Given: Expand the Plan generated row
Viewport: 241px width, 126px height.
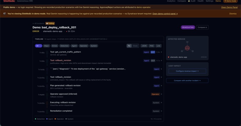Looking at the screenshot, I should point(161,86).
